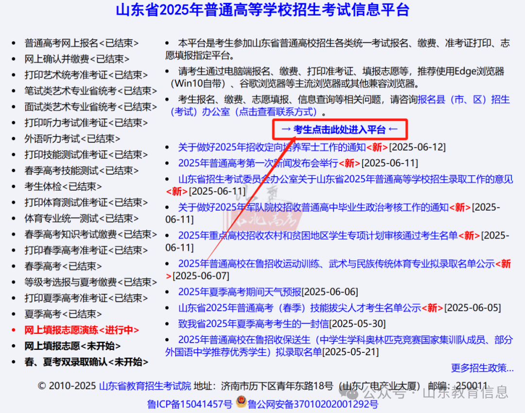Viewport: 525px width, 413px height.
Task: Open 运动训练、武术与民族传统体育专业拟录取名单公示
Action: (x=336, y=264)
